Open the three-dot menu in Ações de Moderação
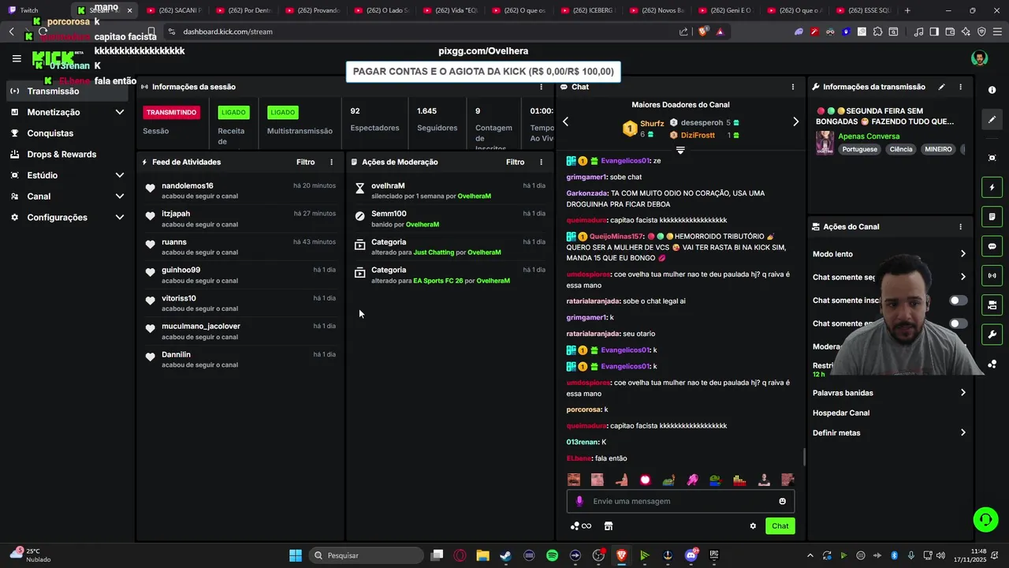Image resolution: width=1009 pixels, height=568 pixels. tap(541, 162)
